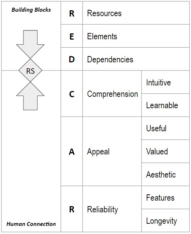Click the bold R beside Reliability

pyautogui.click(x=72, y=209)
